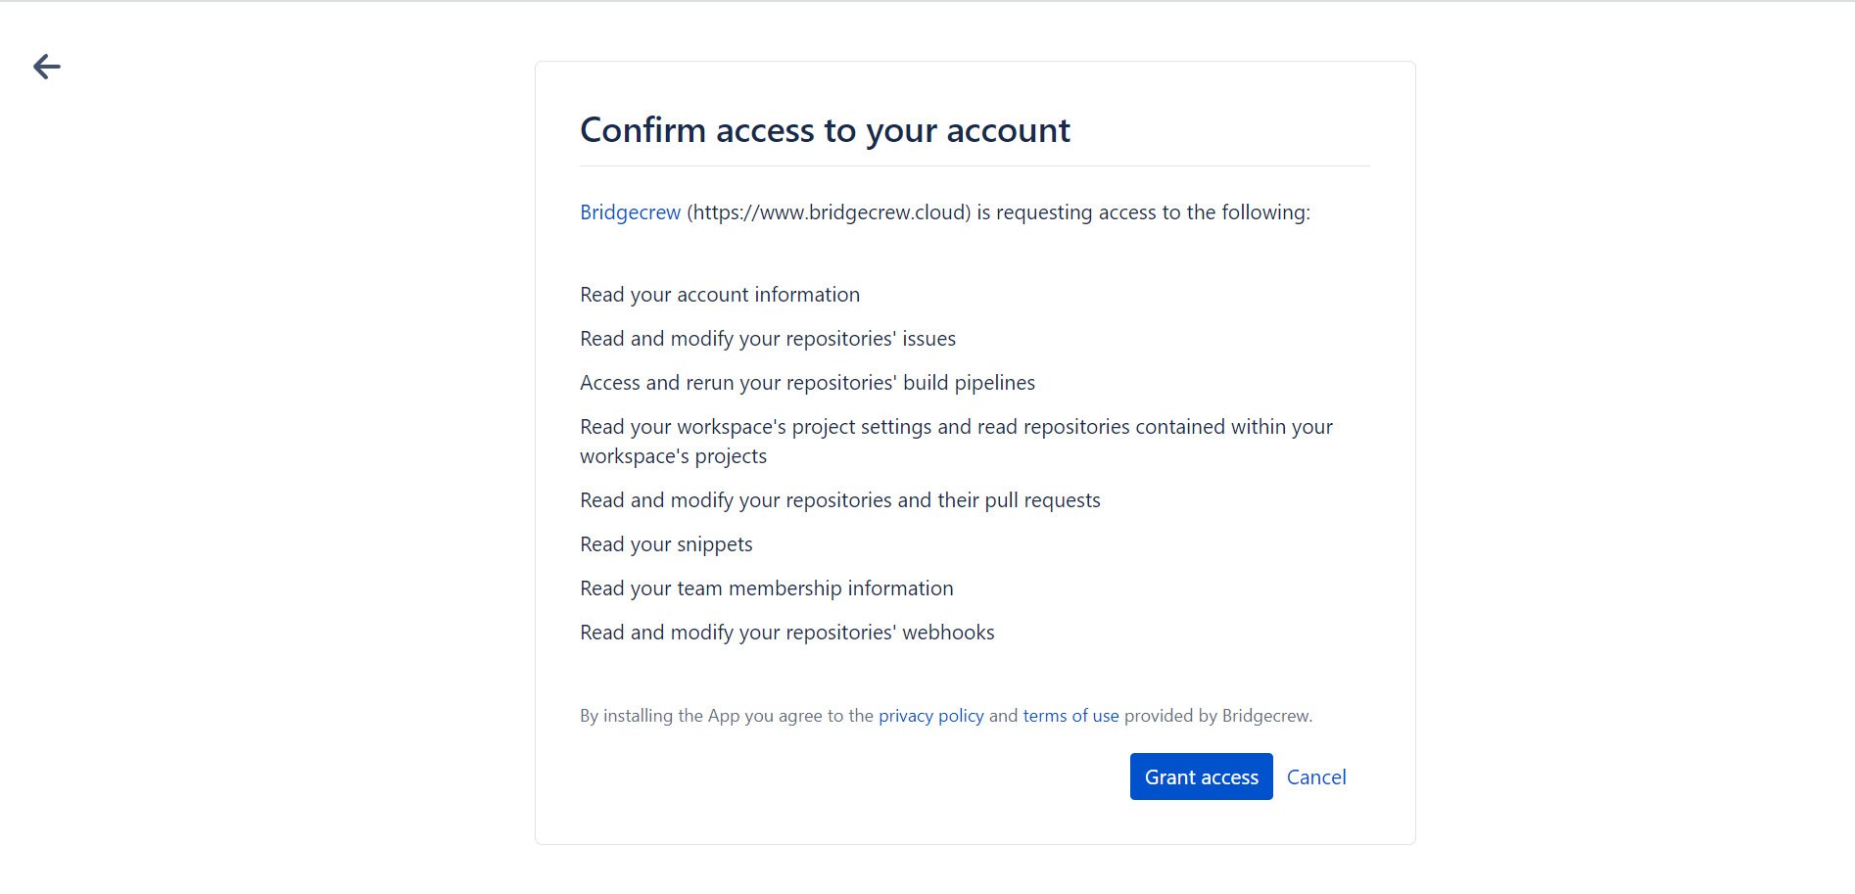The width and height of the screenshot is (1855, 894).
Task: Click the workspace's project settings permission text
Action: (x=955, y=427)
